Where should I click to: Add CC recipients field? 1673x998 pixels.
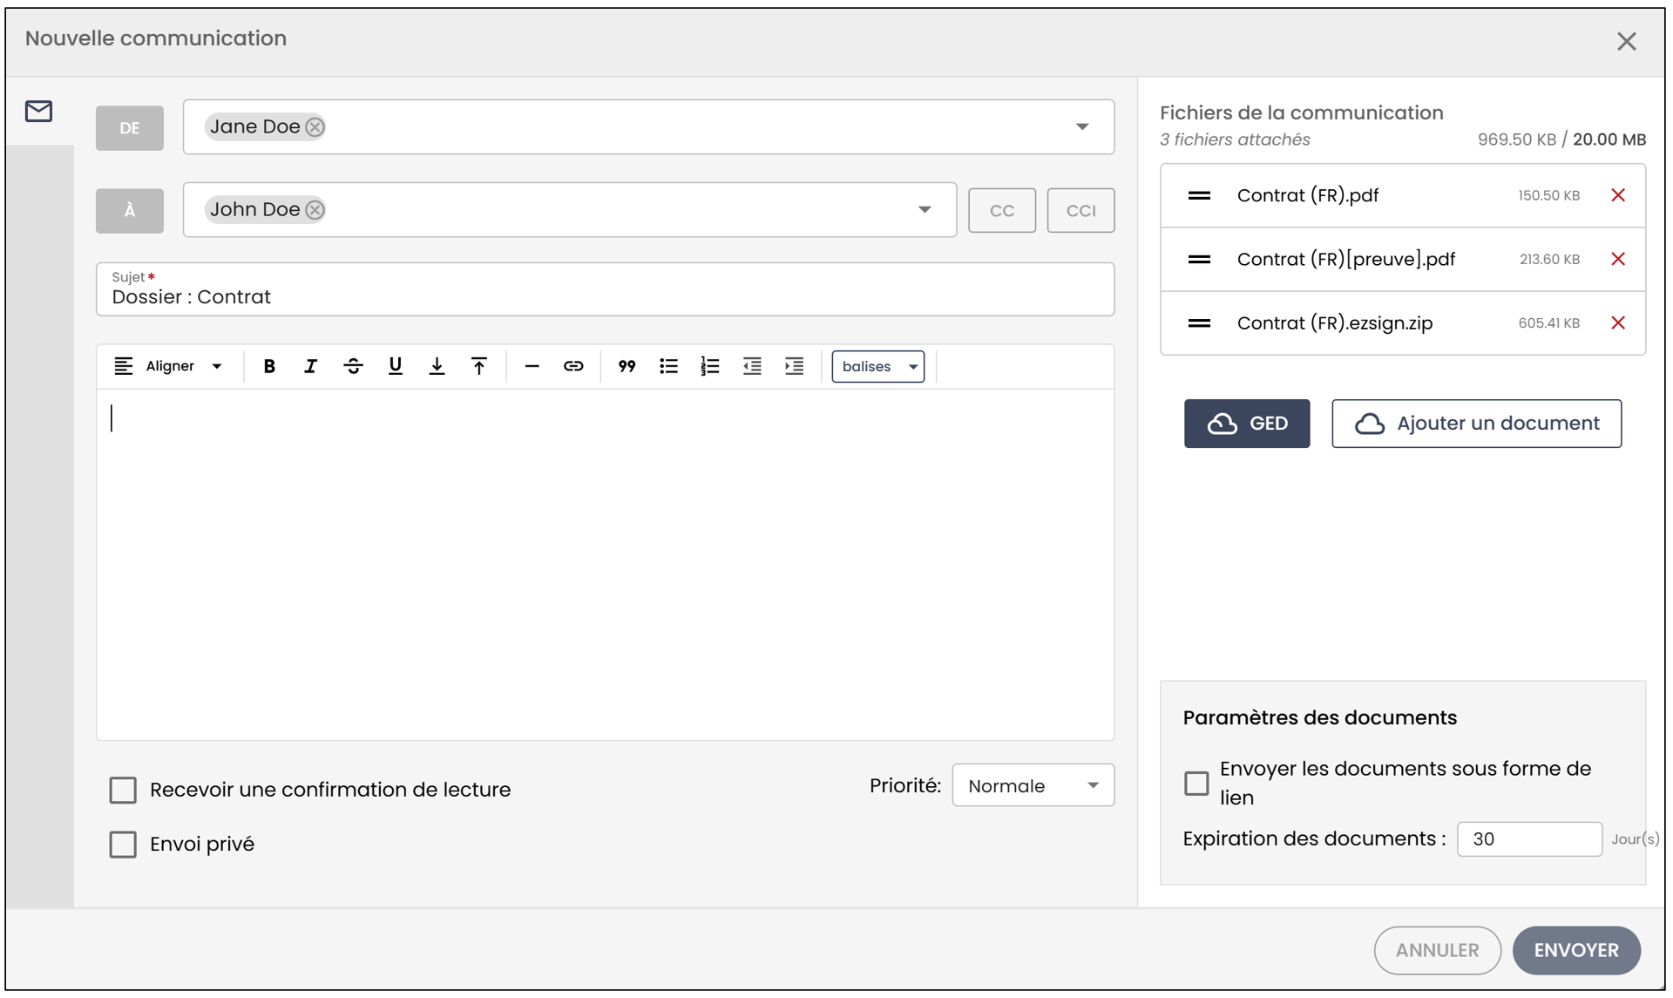(1002, 210)
